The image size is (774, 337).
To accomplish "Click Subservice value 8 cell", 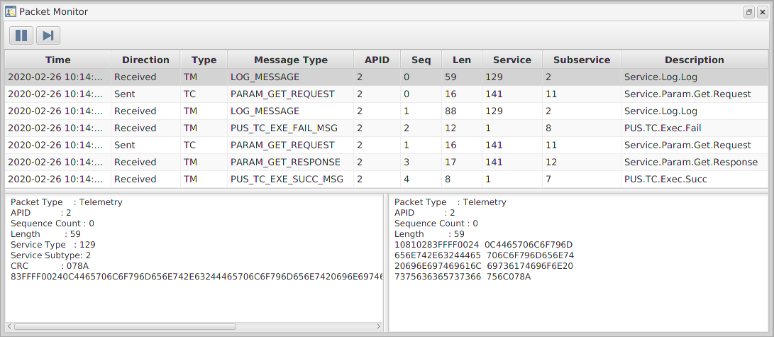I will 582,128.
